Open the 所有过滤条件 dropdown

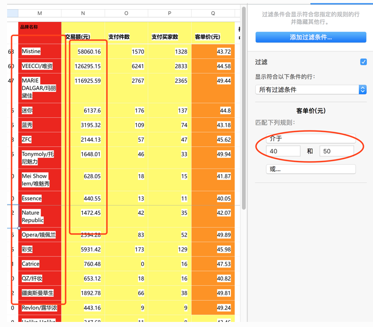[x=310, y=89]
